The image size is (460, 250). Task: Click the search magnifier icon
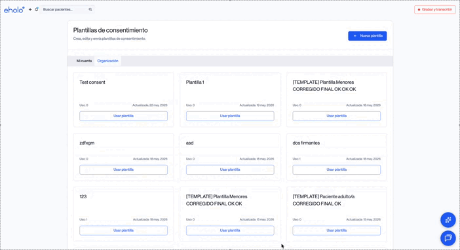(90, 9)
